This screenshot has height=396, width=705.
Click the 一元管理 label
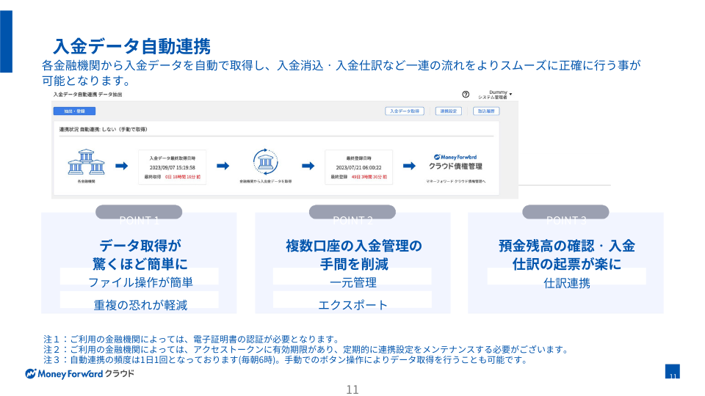pyautogui.click(x=352, y=282)
